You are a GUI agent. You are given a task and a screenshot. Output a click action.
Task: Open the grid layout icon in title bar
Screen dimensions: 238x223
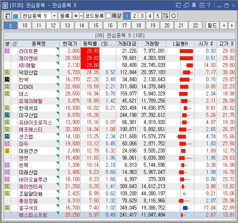pos(202,5)
